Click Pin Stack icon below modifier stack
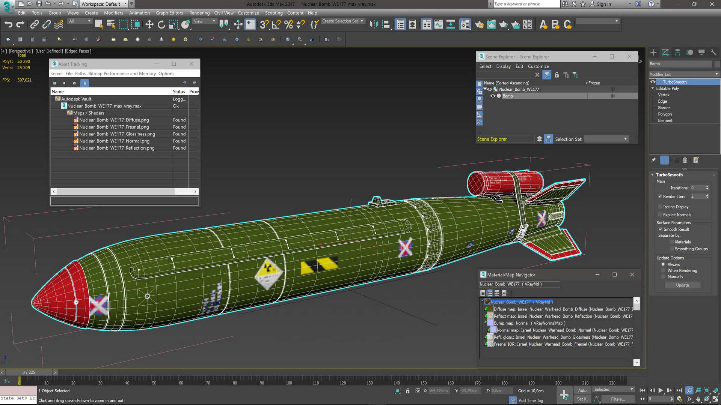721x405 pixels. click(x=653, y=160)
